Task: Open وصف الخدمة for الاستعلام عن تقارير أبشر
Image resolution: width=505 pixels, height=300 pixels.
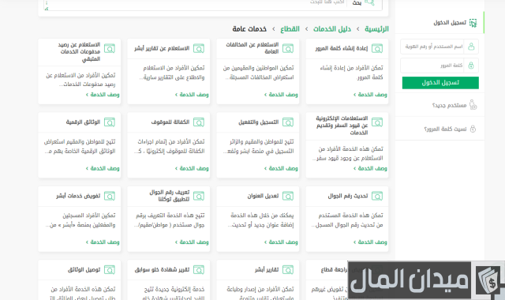Action: (192, 95)
